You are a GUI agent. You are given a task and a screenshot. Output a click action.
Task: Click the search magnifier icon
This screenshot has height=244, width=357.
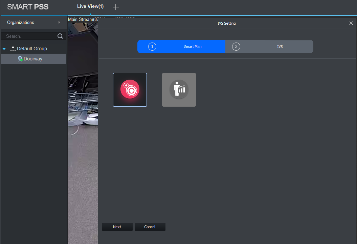(x=60, y=36)
